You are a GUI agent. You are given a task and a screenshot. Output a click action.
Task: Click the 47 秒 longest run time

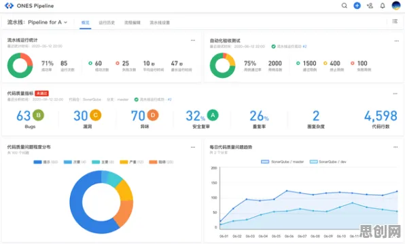177,64
